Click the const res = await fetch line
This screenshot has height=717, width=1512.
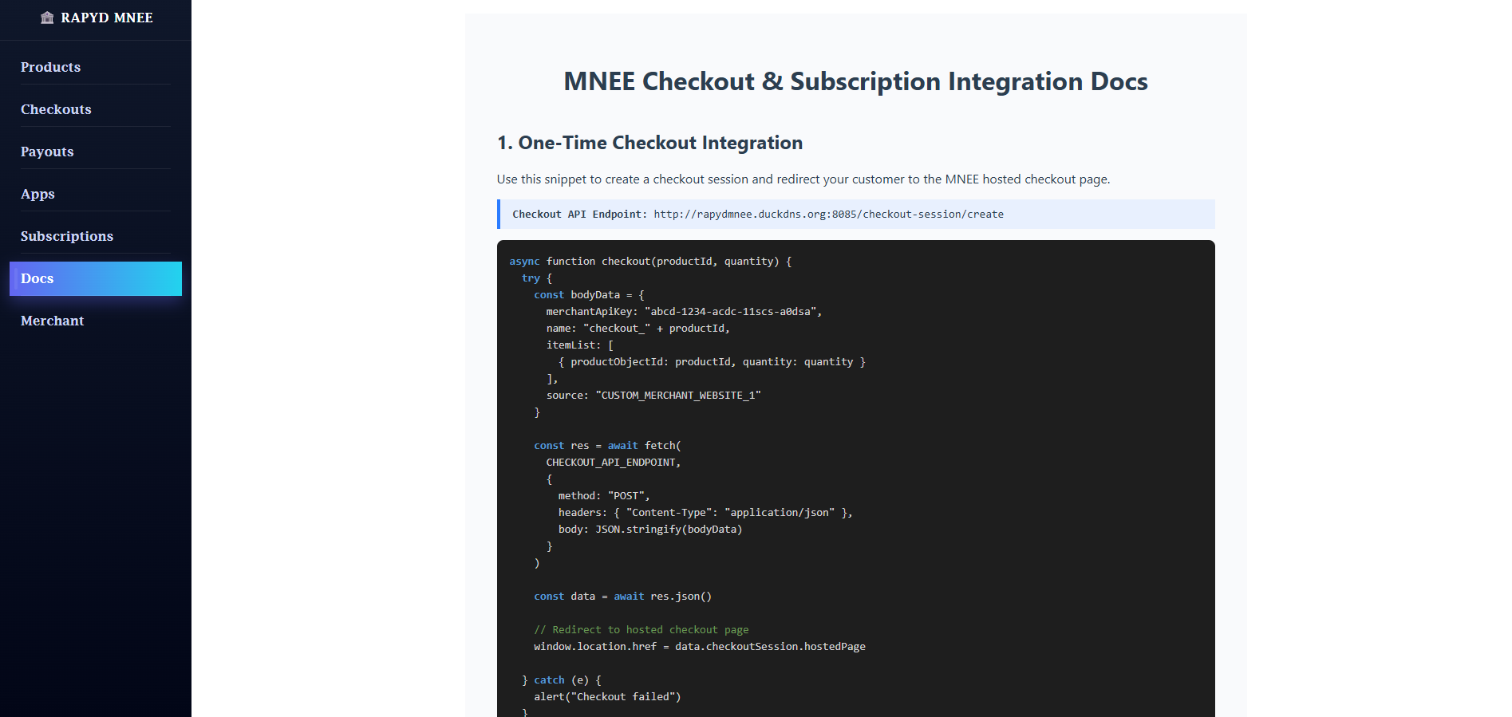[607, 446]
